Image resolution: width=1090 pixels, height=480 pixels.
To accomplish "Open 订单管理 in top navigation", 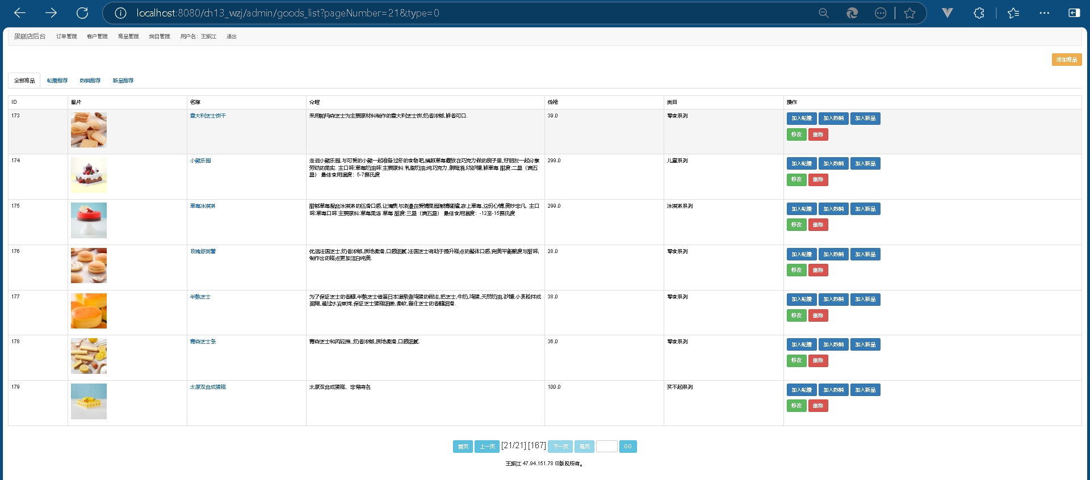I will [x=66, y=36].
